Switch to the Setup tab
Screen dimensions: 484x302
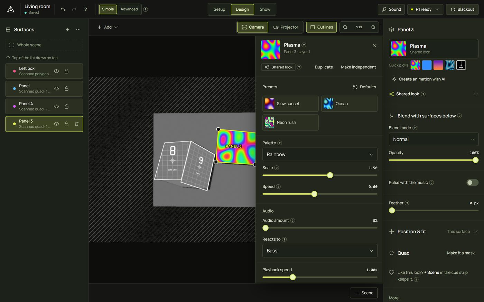click(219, 9)
